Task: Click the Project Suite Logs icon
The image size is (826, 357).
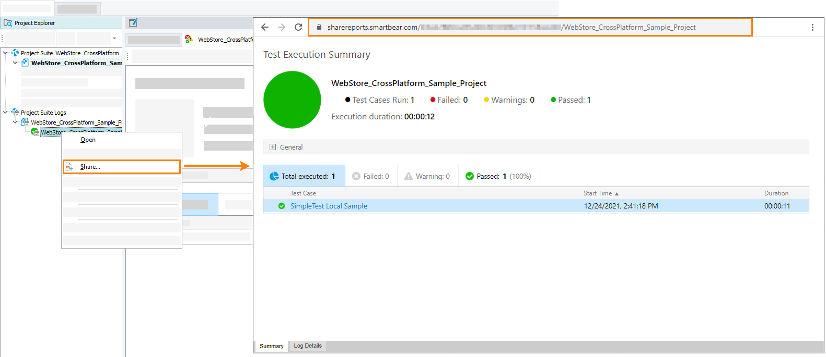Action: [x=15, y=113]
